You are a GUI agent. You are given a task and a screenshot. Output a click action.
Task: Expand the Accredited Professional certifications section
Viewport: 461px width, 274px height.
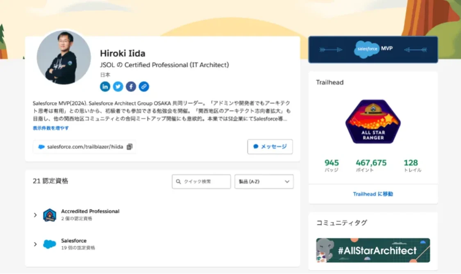[35, 214]
